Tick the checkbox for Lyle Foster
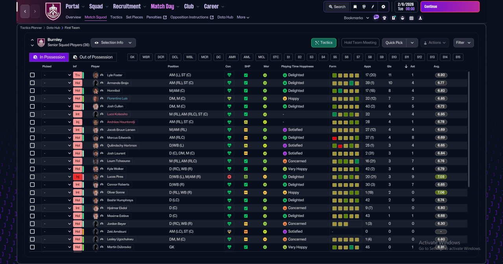The width and height of the screenshot is (503, 264). coord(32,75)
